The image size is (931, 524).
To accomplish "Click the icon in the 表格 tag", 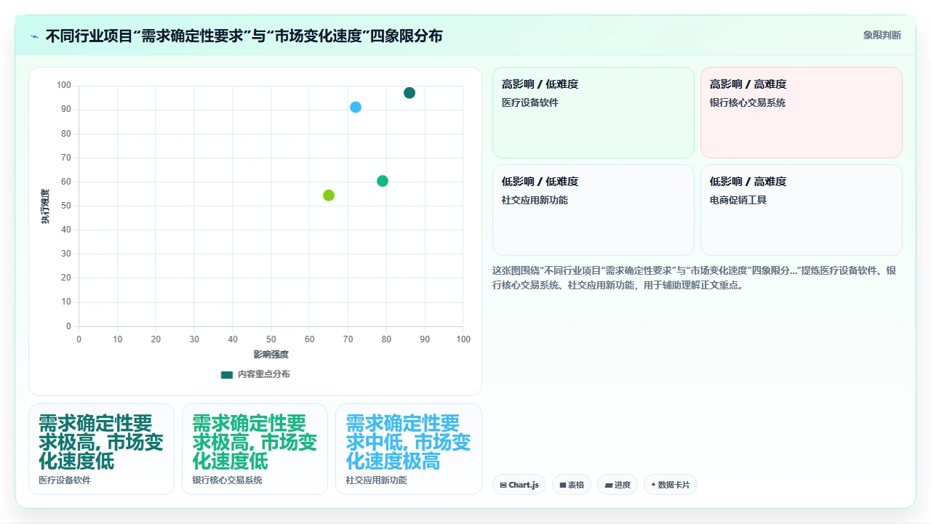I will pos(563,485).
